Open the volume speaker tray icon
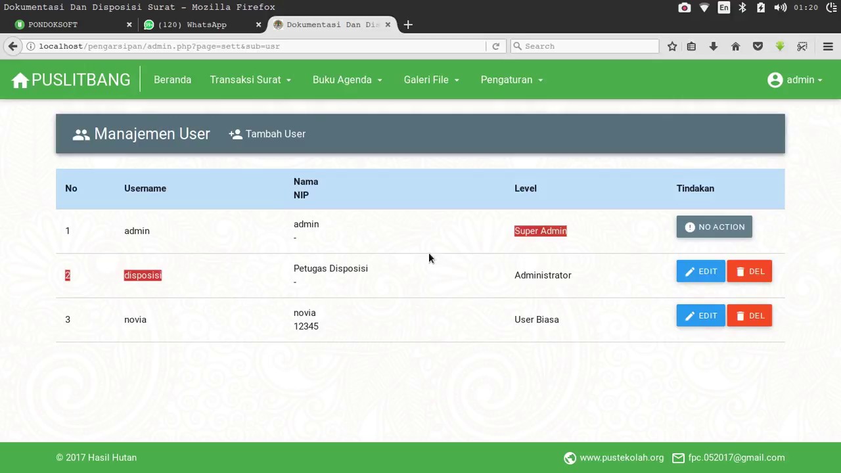This screenshot has width=841, height=473. click(781, 7)
